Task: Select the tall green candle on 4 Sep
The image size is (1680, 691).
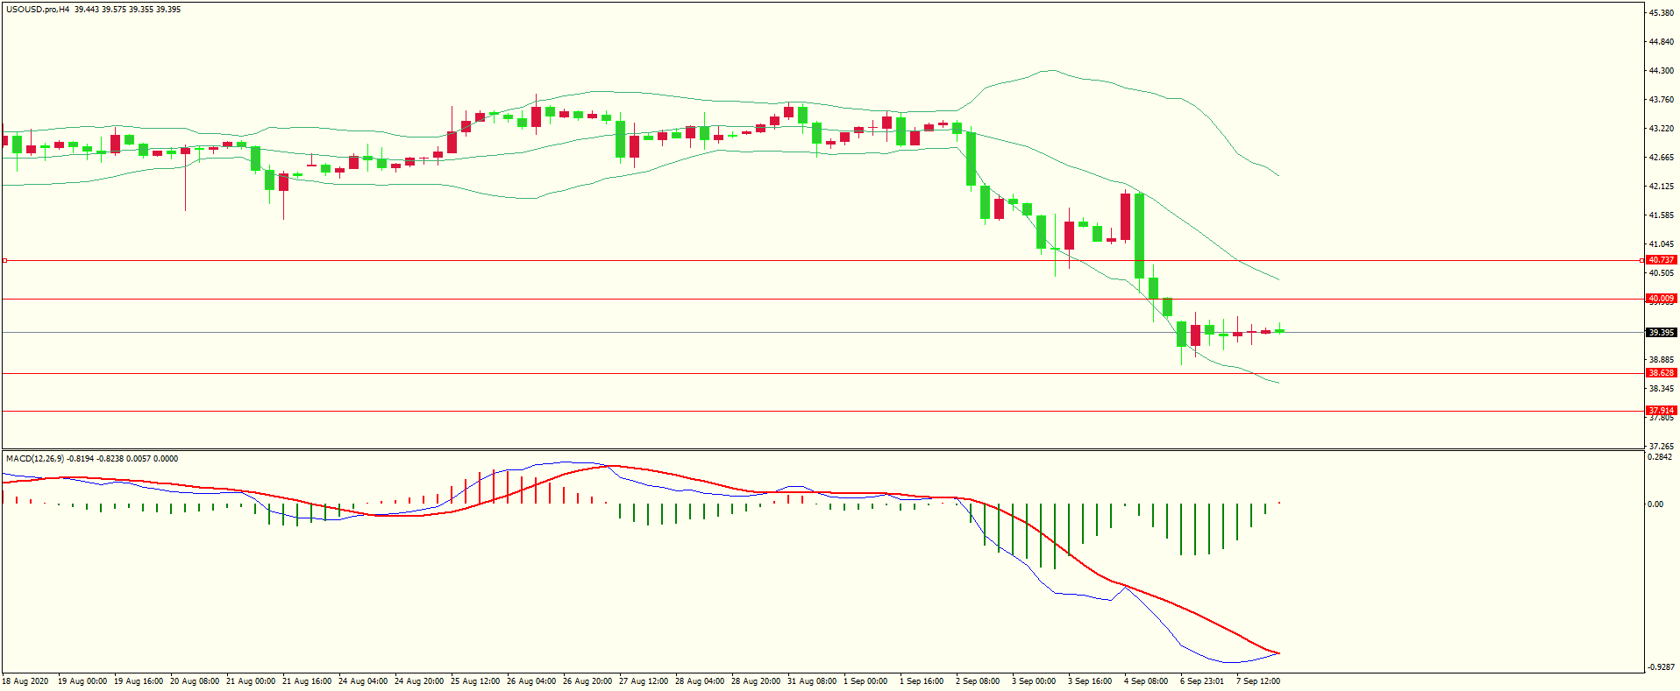Action: click(x=1139, y=236)
